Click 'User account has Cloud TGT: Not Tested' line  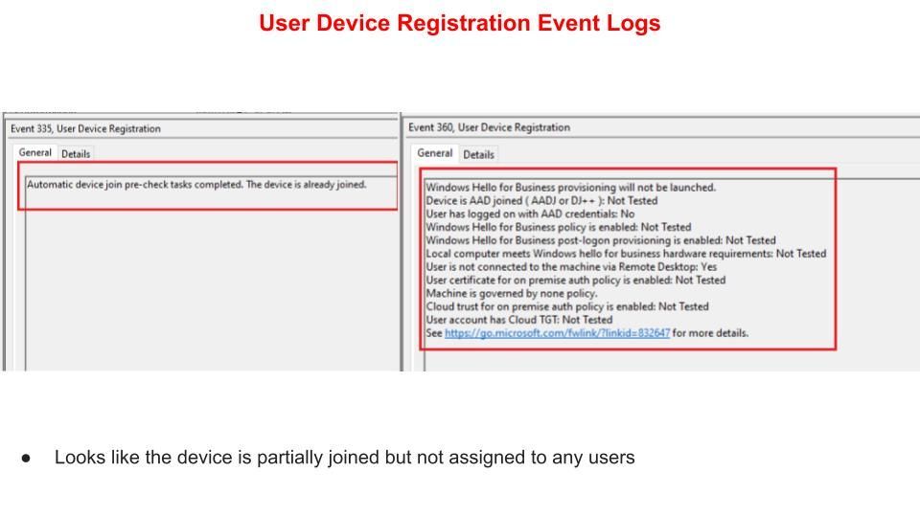519,320
